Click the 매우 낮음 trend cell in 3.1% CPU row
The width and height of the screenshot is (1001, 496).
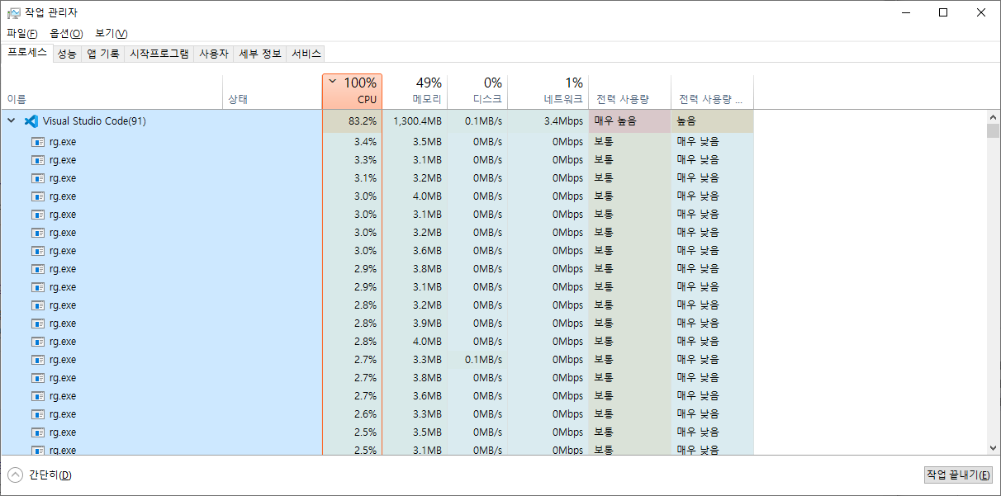pos(712,177)
